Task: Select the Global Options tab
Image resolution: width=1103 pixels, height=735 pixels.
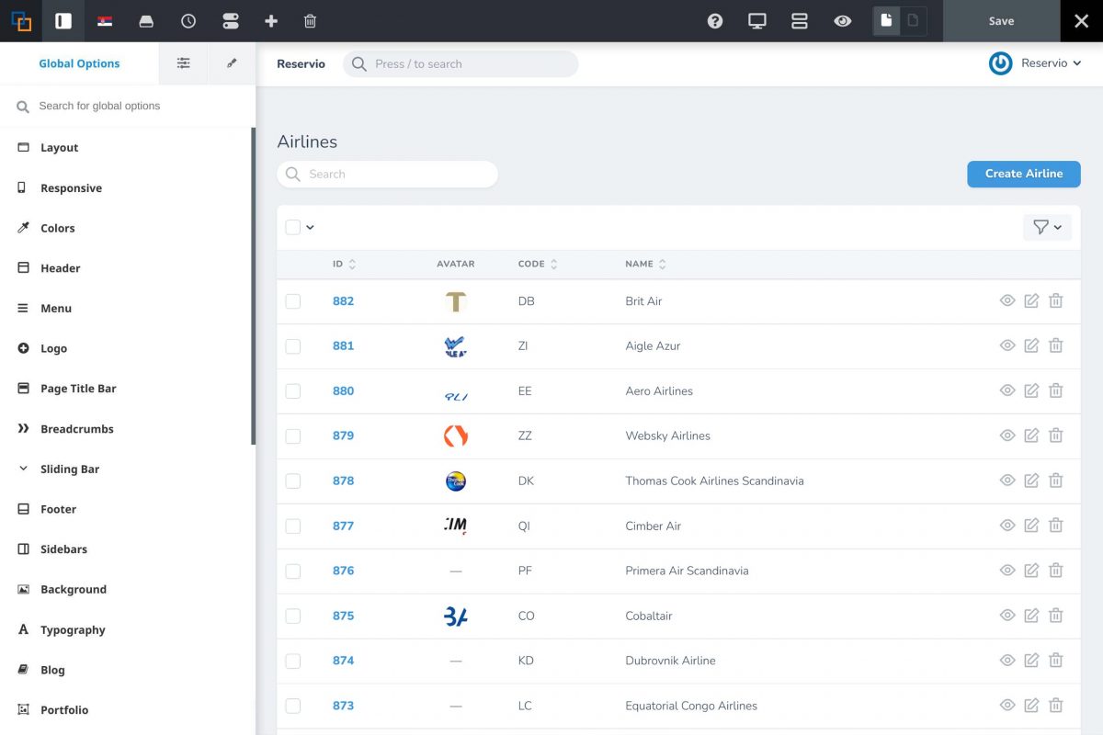Action: pyautogui.click(x=79, y=63)
